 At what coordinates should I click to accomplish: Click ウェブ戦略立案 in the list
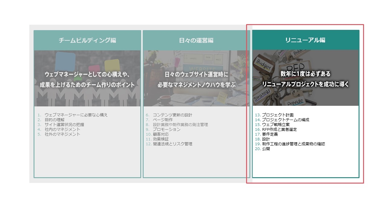pyautogui.click(x=276, y=124)
